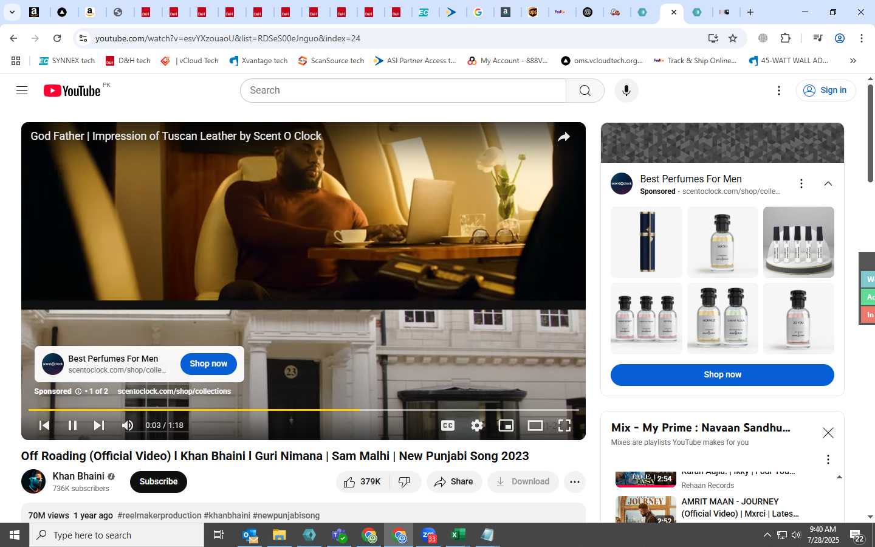Select the blue perfume bottle thumbnail

[x=647, y=242]
